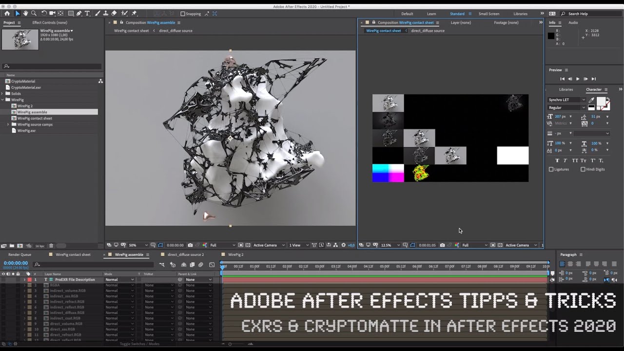Enable Faux Italic in Character panel
624x351 pixels.
tap(566, 160)
